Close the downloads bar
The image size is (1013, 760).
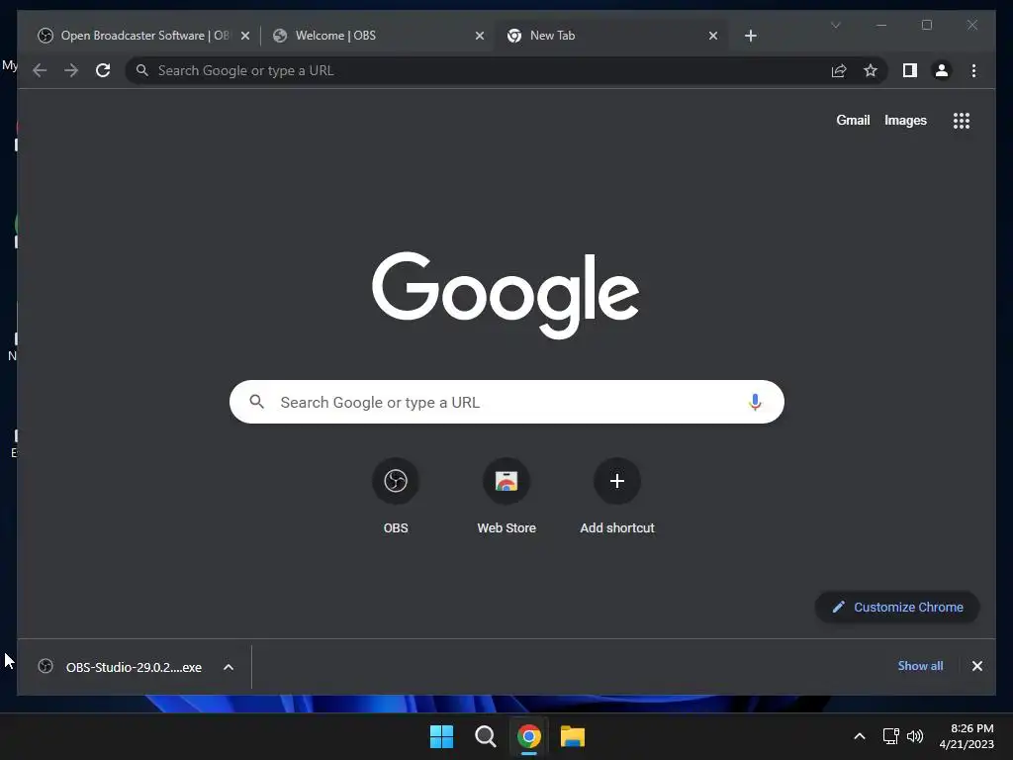point(976,666)
